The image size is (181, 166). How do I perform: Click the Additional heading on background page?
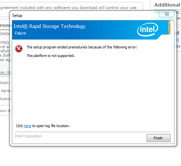click(167, 5)
